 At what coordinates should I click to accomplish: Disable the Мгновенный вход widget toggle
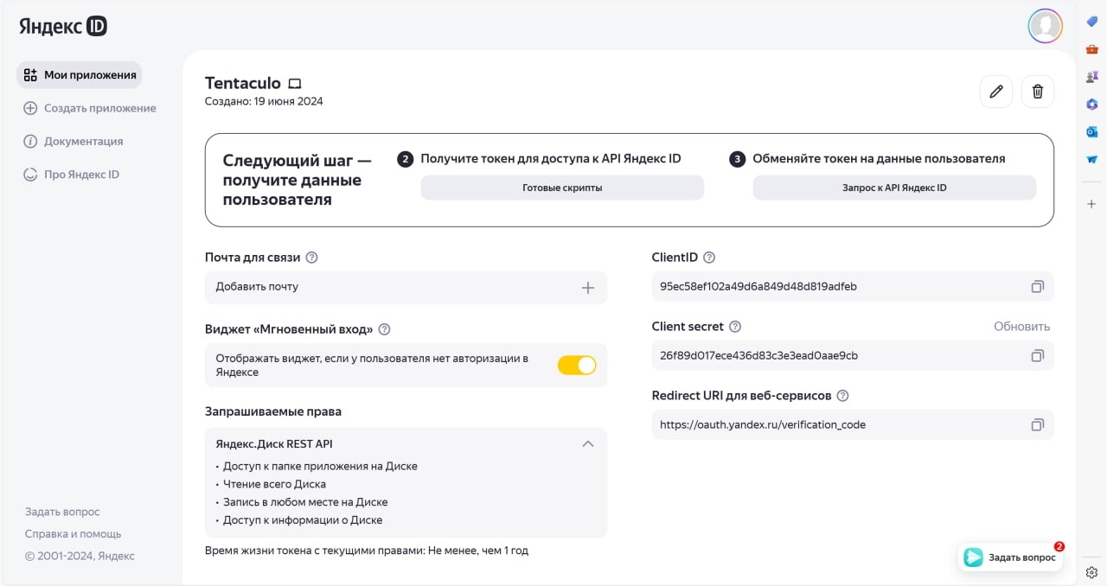[577, 366]
